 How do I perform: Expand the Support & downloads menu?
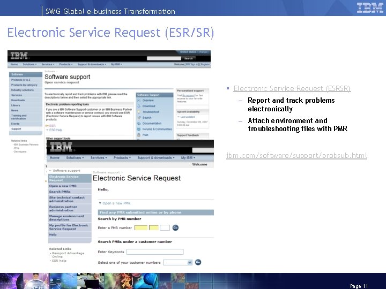click(156, 158)
